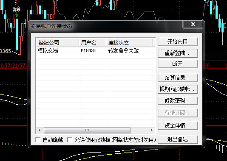
Task: Log out with 退出登陆 button
Action: 178,139
